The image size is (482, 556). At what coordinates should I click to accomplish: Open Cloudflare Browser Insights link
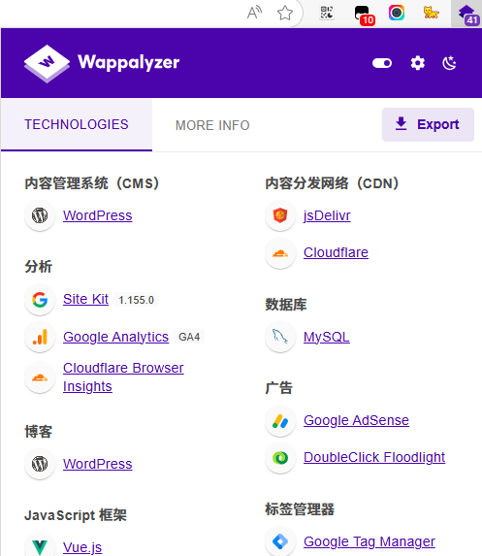click(123, 377)
